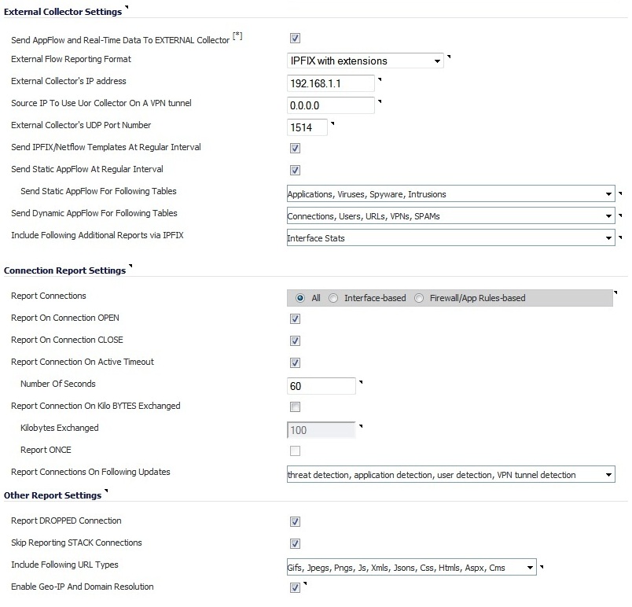Uncheck Send AppFlow Data To EXTERNAL Collector
The width and height of the screenshot is (632, 607).
click(296, 38)
